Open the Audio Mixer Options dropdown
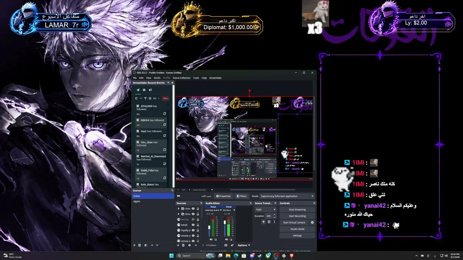This screenshot has height=260, width=463. coord(244,245)
